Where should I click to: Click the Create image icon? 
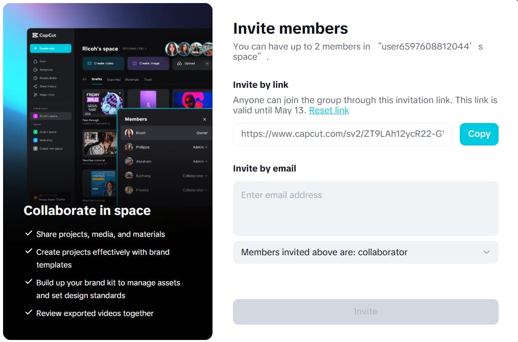pyautogui.click(x=134, y=63)
